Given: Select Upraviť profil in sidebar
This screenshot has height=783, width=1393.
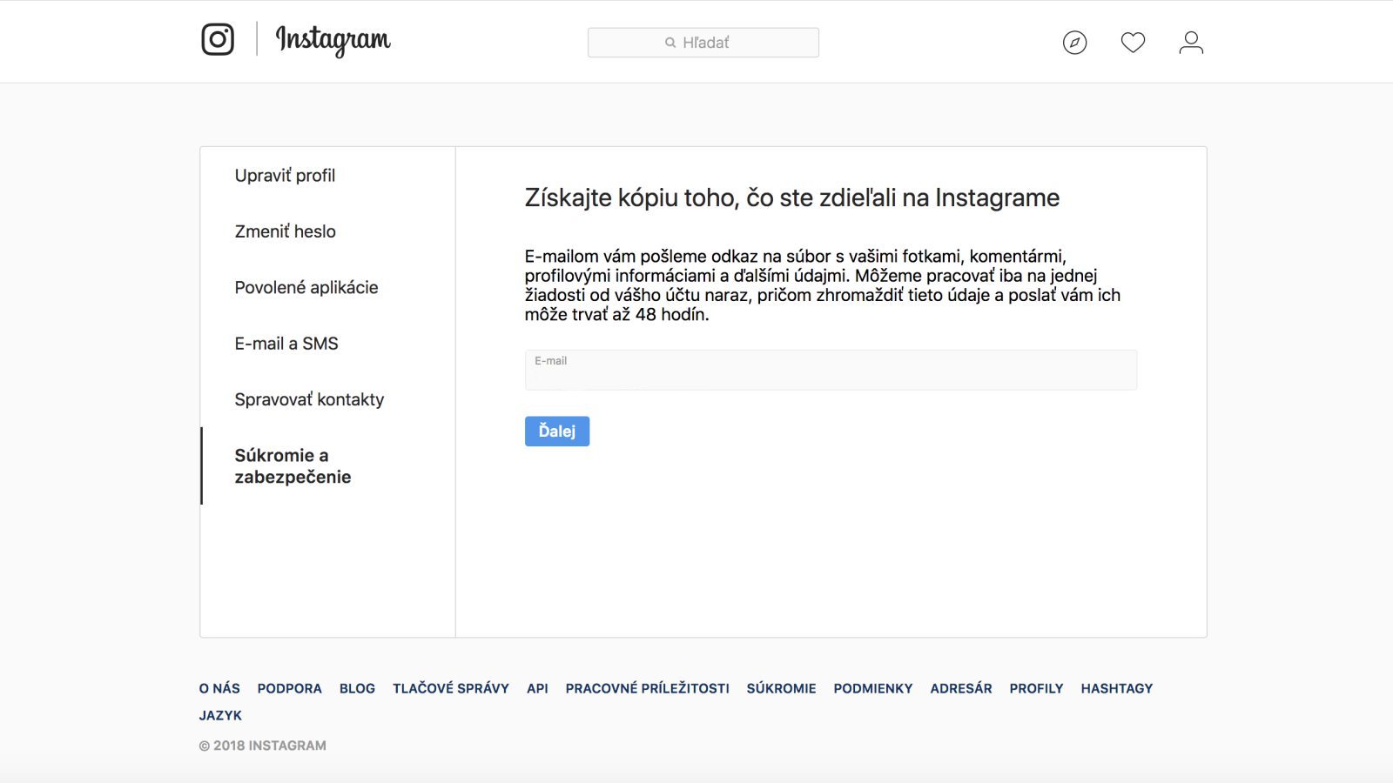Looking at the screenshot, I should coord(285,176).
